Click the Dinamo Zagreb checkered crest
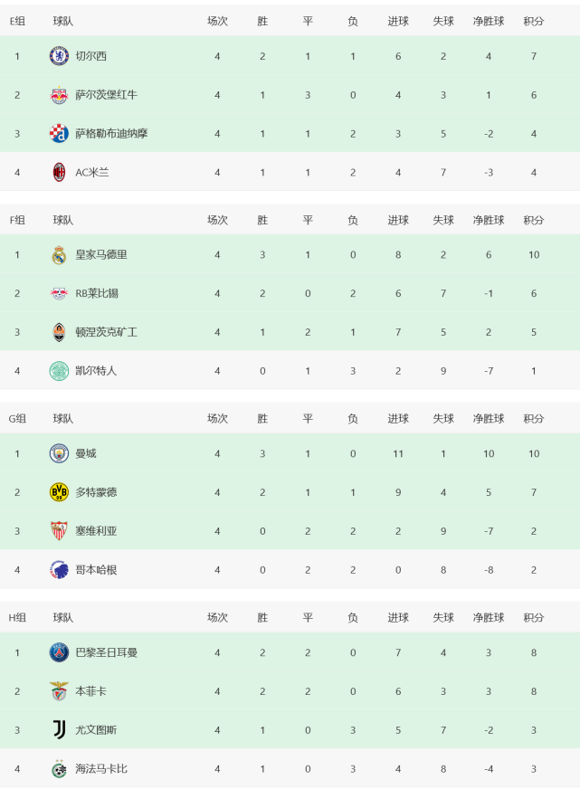The image size is (580, 789). pyautogui.click(x=59, y=133)
